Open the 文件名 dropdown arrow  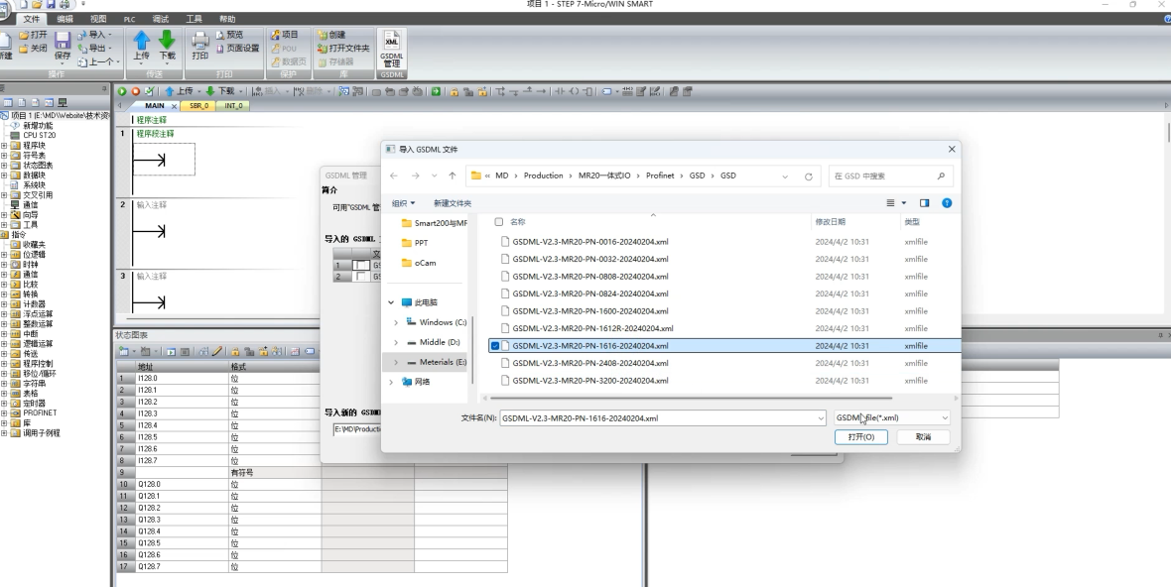pyautogui.click(x=820, y=418)
